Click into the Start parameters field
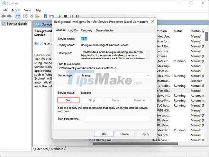 [118, 119]
